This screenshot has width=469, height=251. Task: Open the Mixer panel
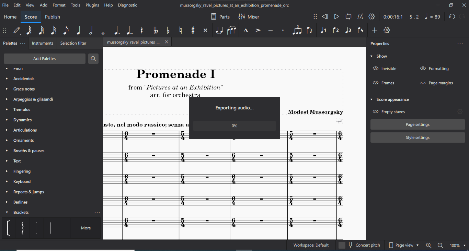click(x=249, y=16)
